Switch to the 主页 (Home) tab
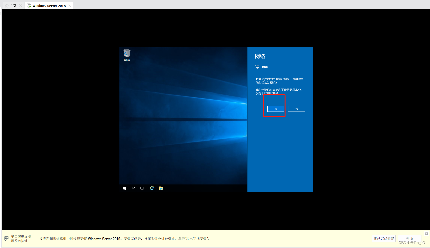The image size is (430, 248). point(13,6)
